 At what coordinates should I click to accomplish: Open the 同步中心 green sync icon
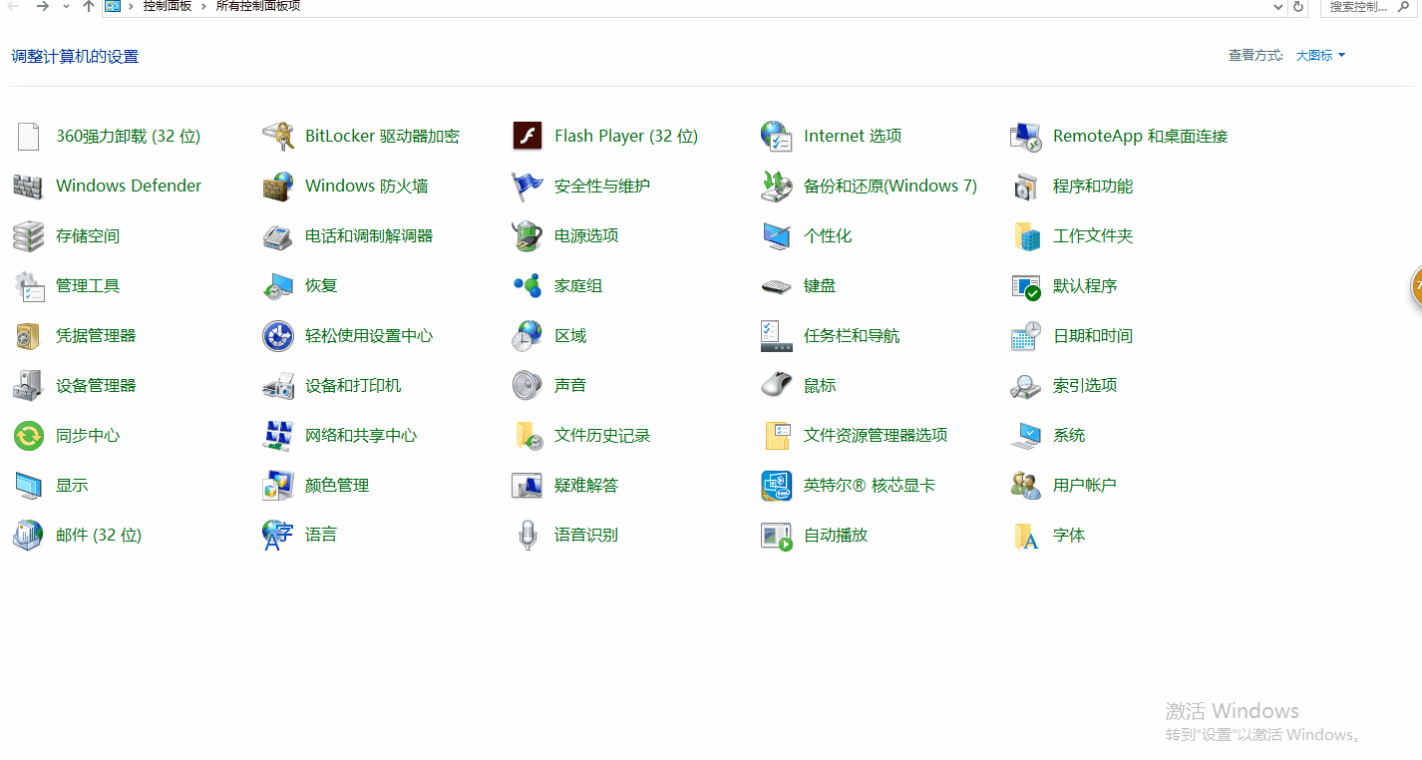(28, 436)
